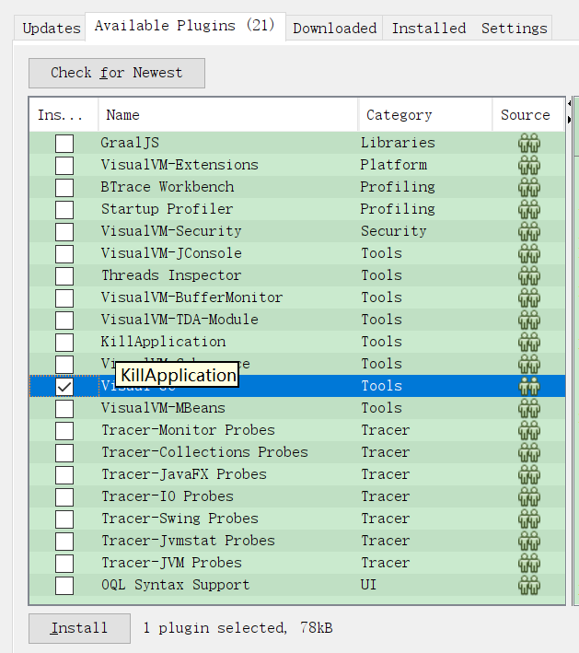
Task: Click the source icon for Tracer-Jvmstat Probes
Action: 529,540
